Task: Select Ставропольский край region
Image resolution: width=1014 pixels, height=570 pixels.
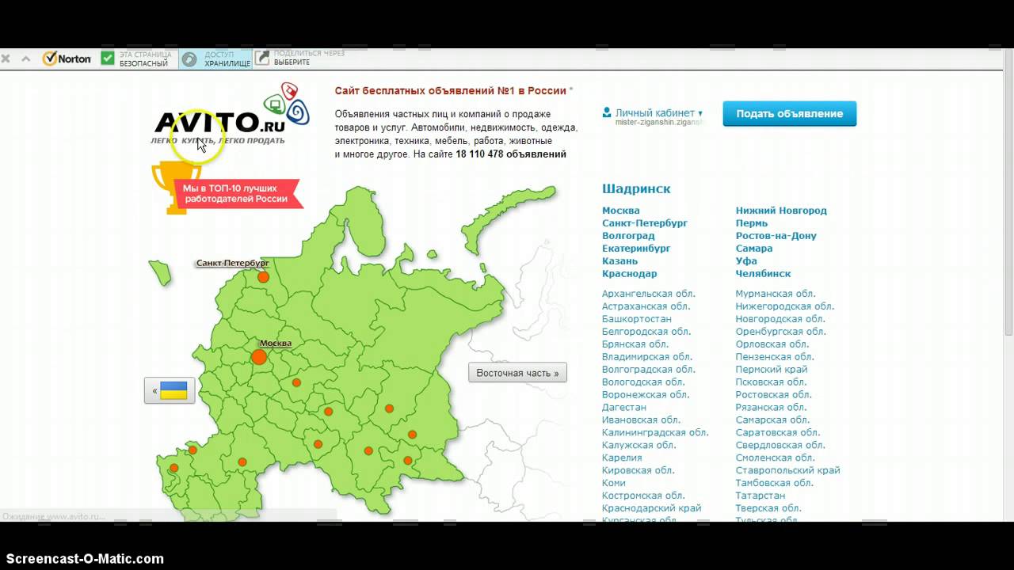Action: coord(787,471)
